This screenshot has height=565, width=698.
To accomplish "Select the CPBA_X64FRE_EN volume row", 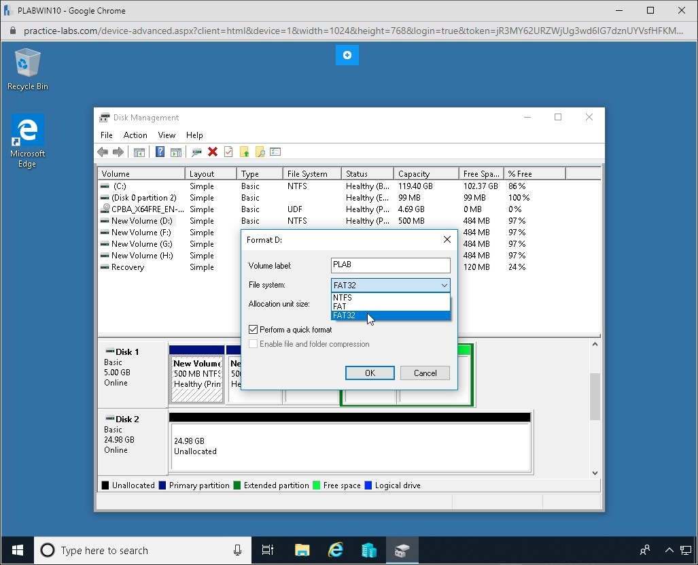I will (349, 209).
